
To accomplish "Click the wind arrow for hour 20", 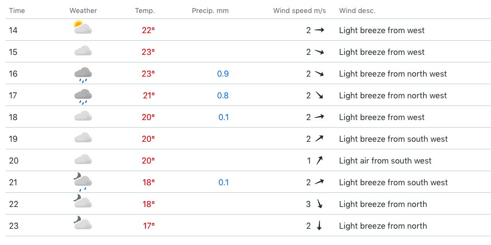I will 319,161.
